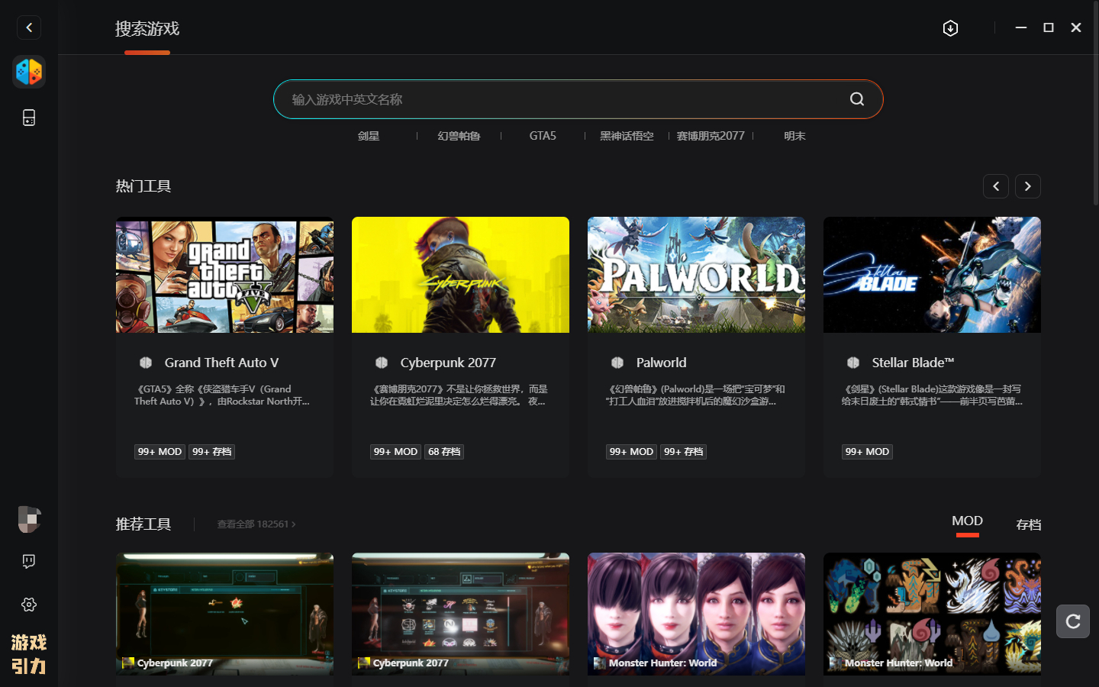Focus the game name search field

tap(565, 99)
